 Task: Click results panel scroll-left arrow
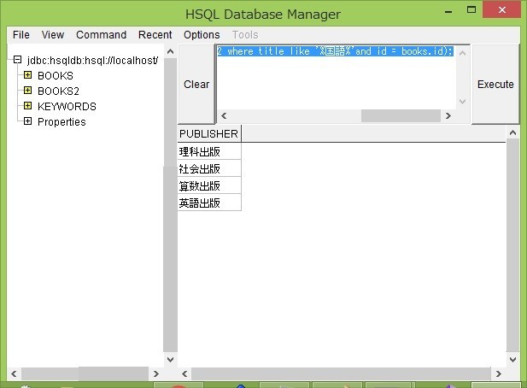(x=184, y=373)
